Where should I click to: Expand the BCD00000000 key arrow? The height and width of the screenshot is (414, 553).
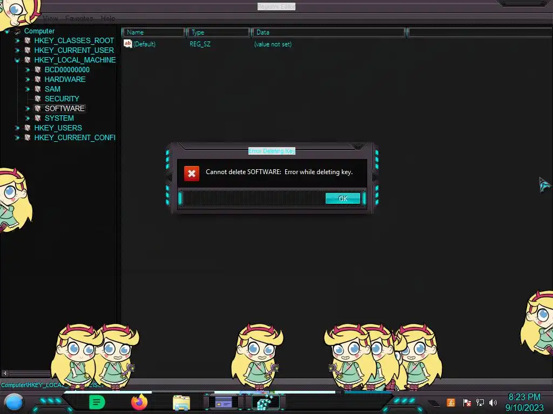tap(28, 70)
